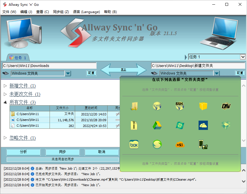The height and width of the screenshot is (194, 247).
Task: Select the green S cloud icon
Action: pos(157,144)
